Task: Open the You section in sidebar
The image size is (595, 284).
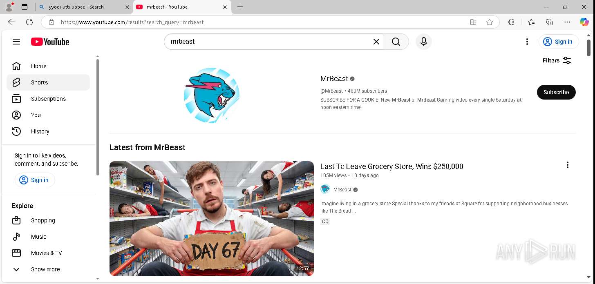Action: coord(48,115)
